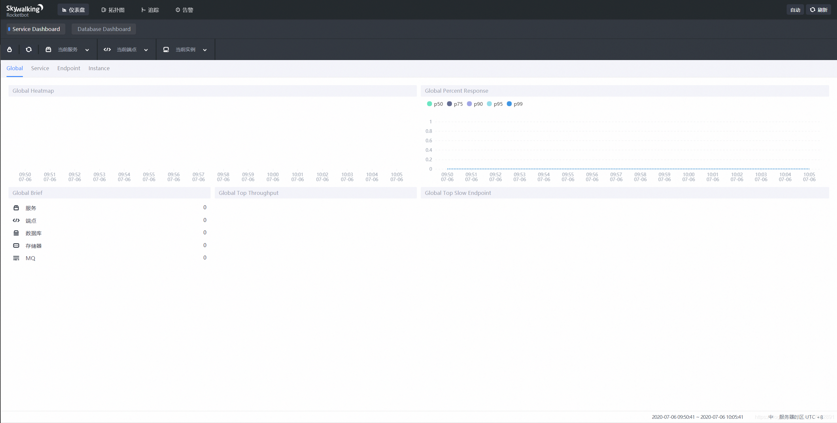Click the 数据库 row database icon

(x=16, y=233)
